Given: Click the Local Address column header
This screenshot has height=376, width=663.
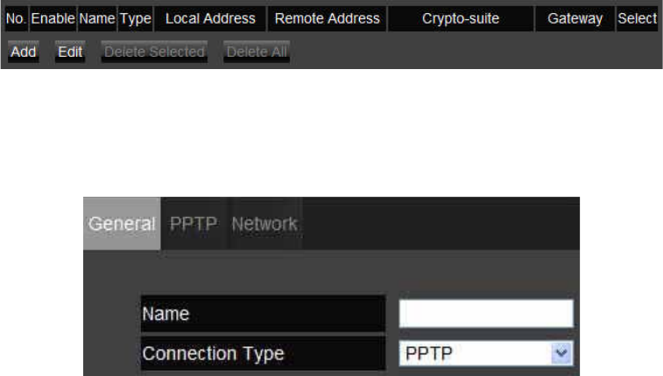Looking at the screenshot, I should coord(210,18).
